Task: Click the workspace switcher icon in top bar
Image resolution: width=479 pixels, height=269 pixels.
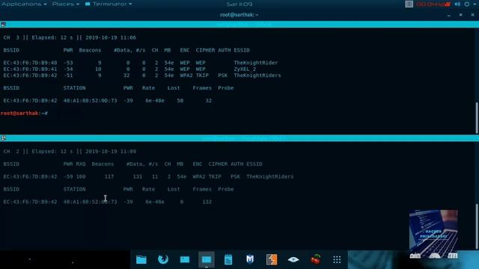Action: [x=409, y=4]
